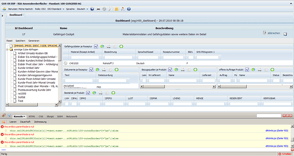Open settings via the gear icon in the top toolbar
The height and width of the screenshot is (156, 294).
click(104, 9)
